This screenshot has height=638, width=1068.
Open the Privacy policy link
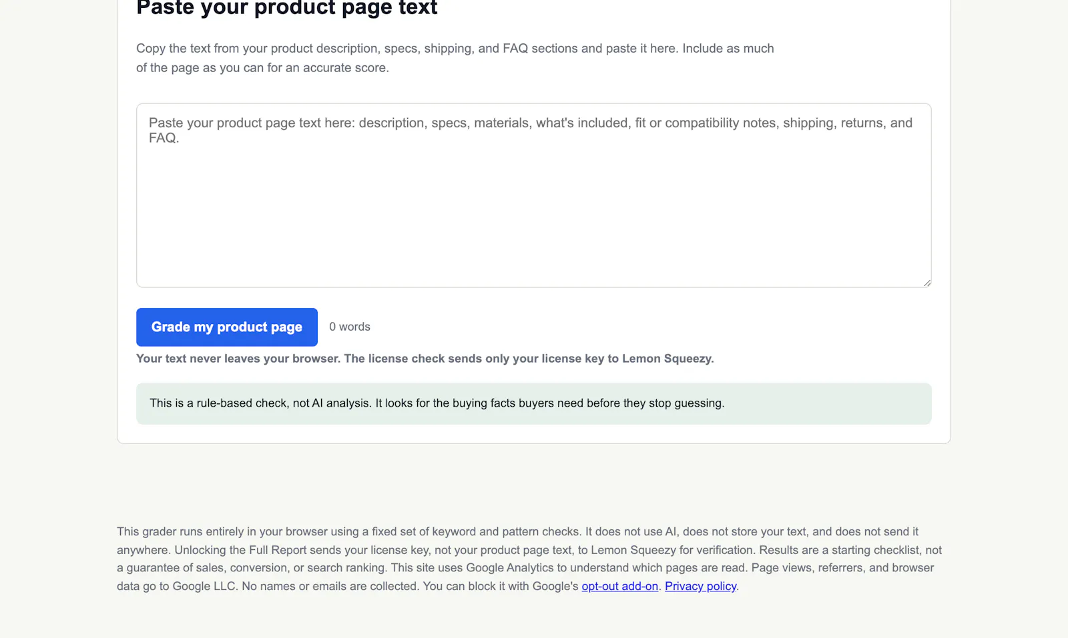coord(701,587)
